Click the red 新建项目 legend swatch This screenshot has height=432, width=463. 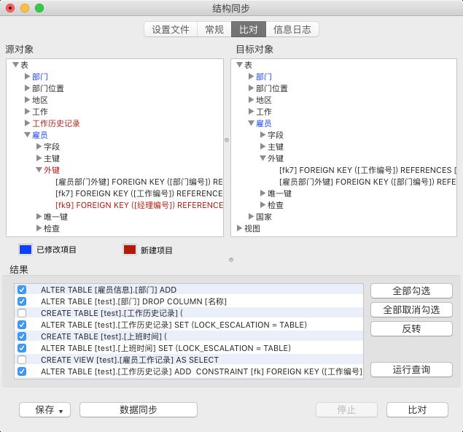tap(130, 250)
